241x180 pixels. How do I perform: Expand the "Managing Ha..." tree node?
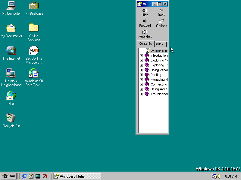141,79
